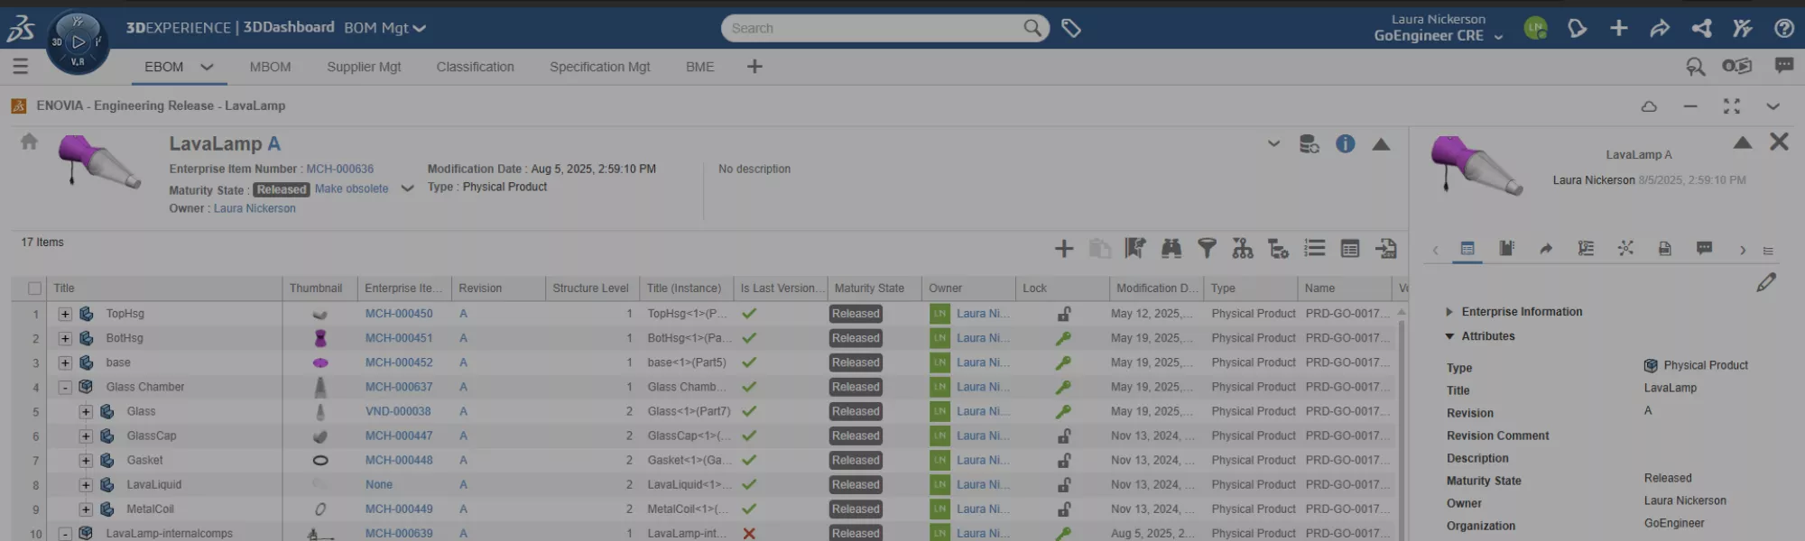
Task: Open enterprise item number MCH-000636 link
Action: [x=339, y=169]
